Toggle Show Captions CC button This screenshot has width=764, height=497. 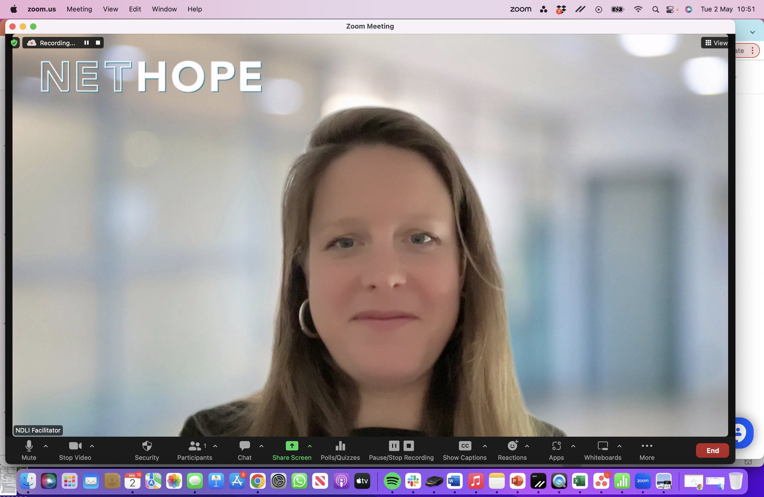(x=465, y=446)
